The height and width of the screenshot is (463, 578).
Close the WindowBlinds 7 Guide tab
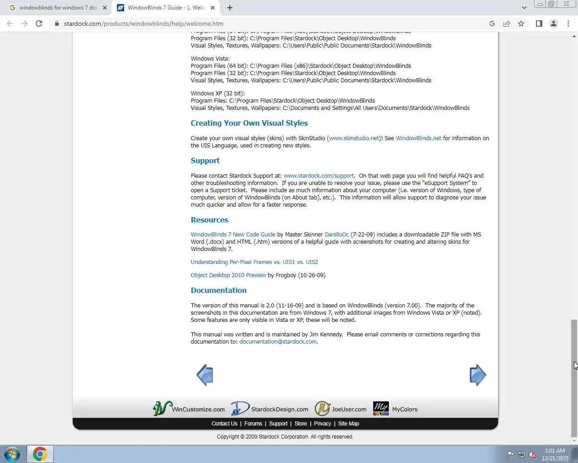[213, 8]
